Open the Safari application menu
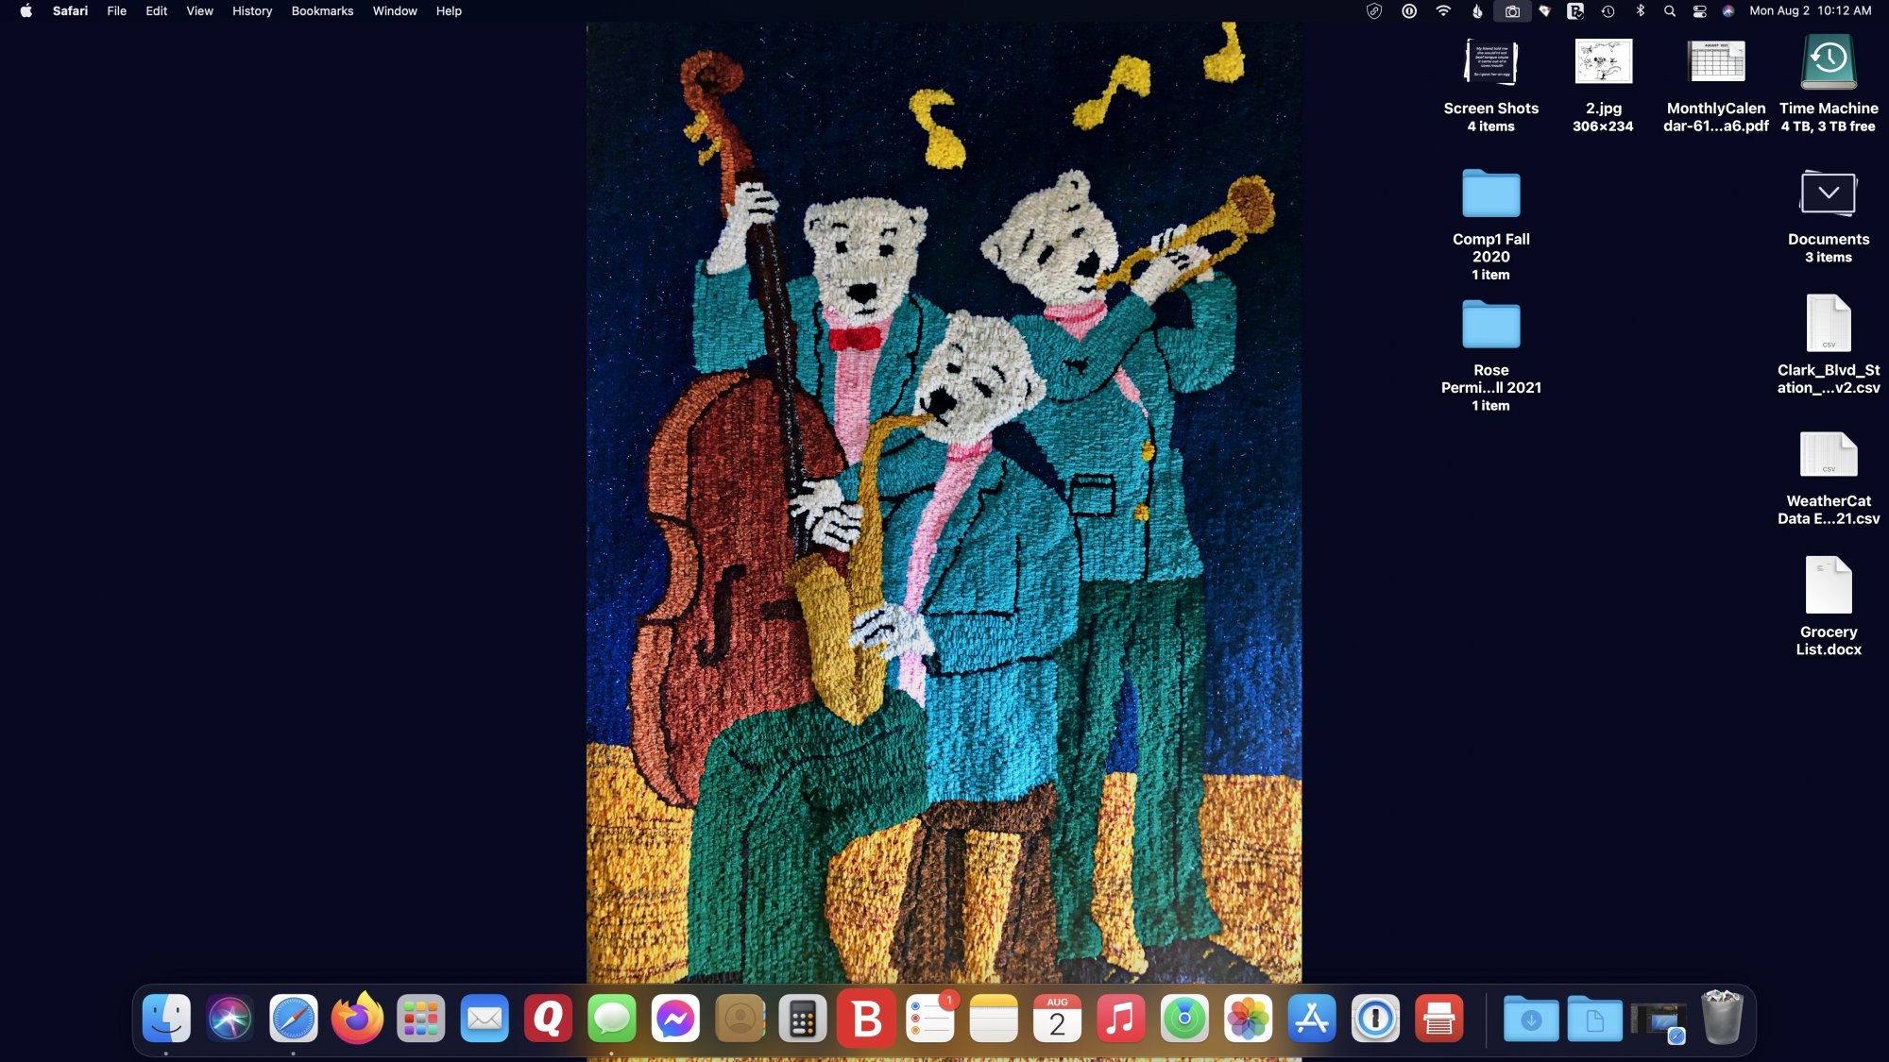 click(70, 11)
